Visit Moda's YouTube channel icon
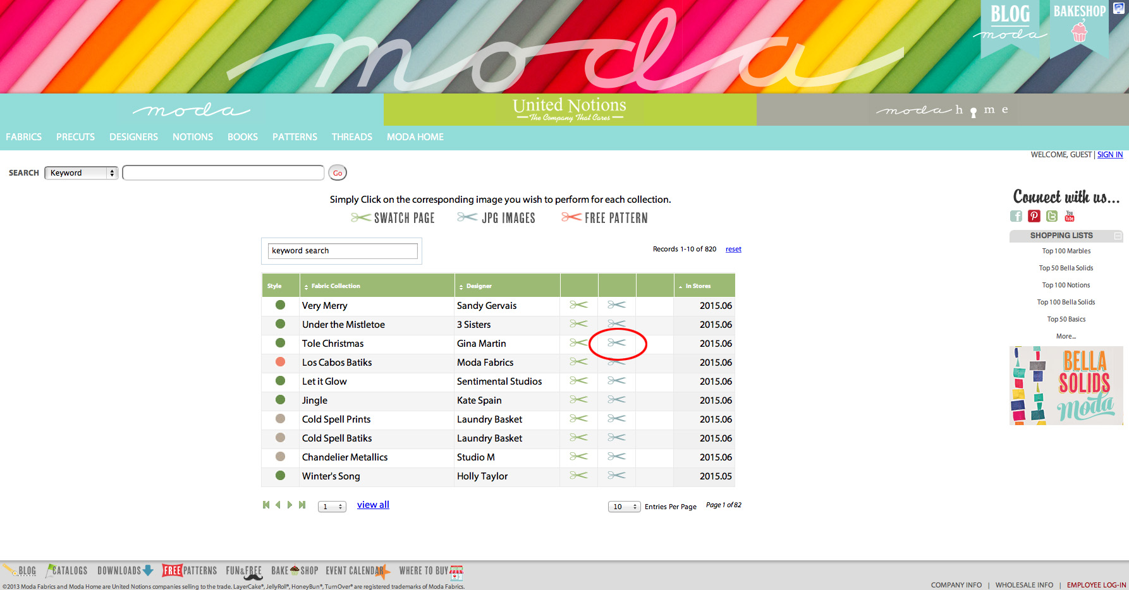The width and height of the screenshot is (1129, 590). point(1070,216)
